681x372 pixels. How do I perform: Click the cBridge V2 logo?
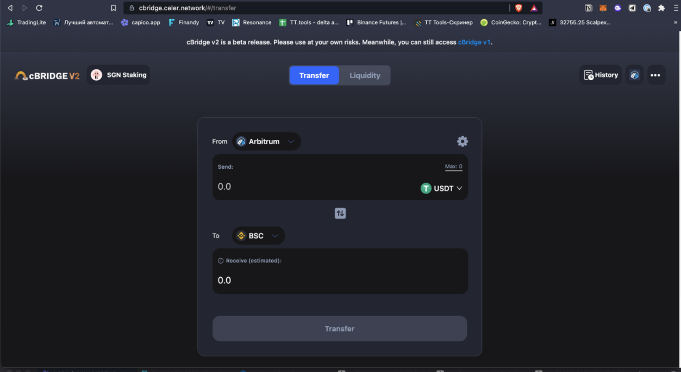pyautogui.click(x=47, y=75)
